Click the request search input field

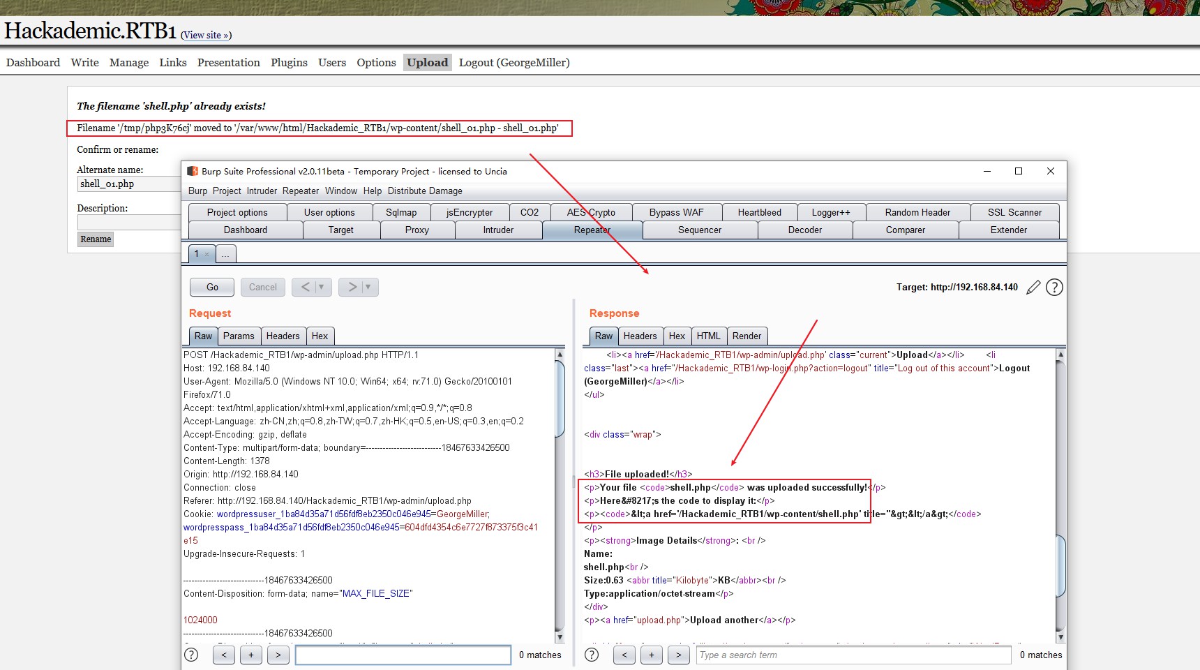click(403, 655)
